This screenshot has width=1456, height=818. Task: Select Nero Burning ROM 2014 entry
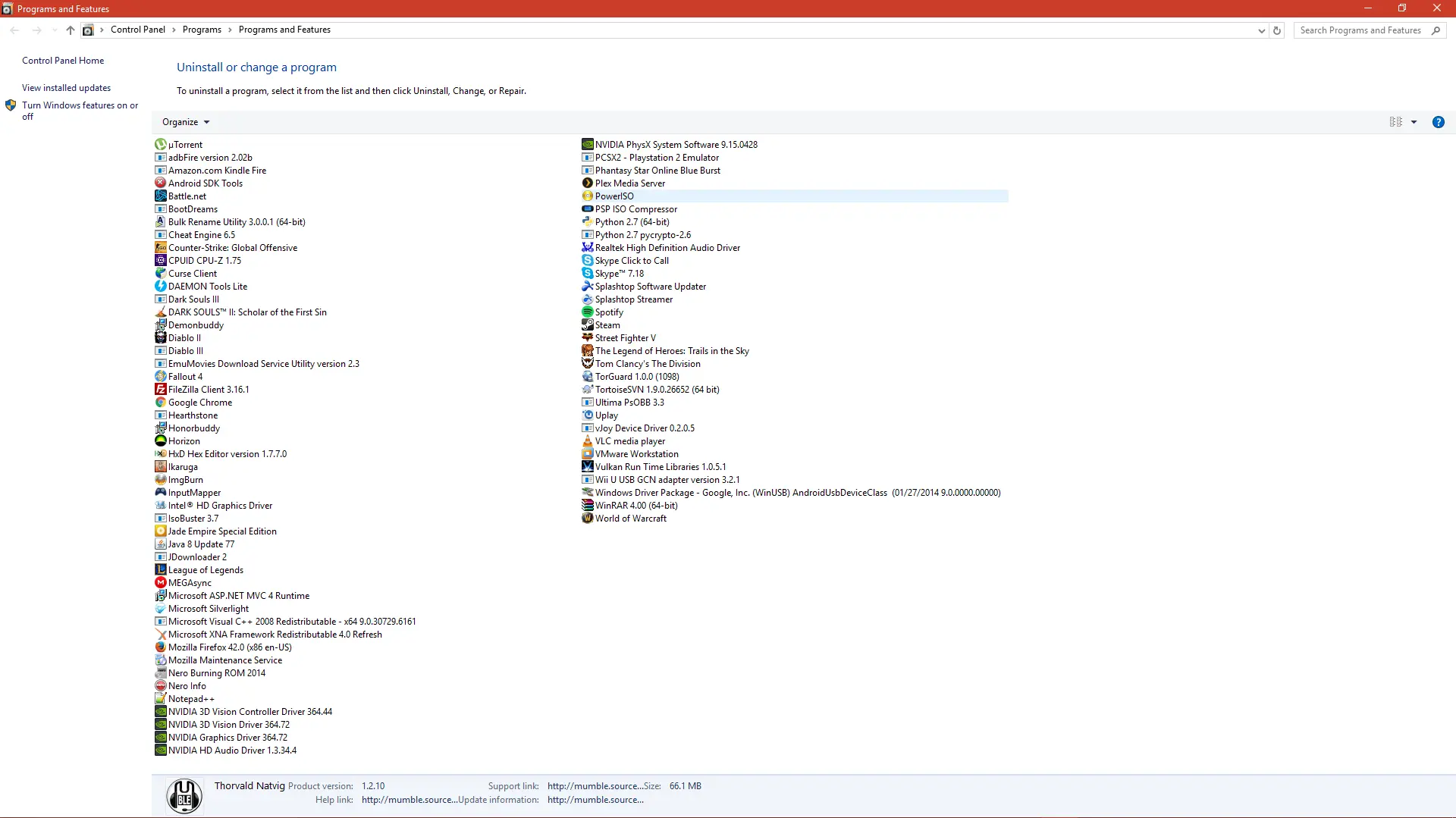[x=210, y=672]
